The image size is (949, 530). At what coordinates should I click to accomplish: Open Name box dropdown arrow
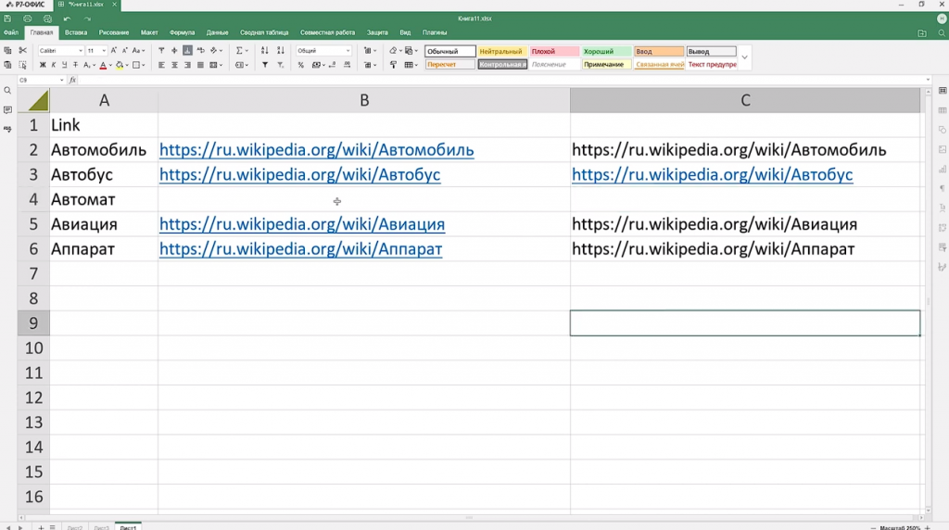pos(61,80)
